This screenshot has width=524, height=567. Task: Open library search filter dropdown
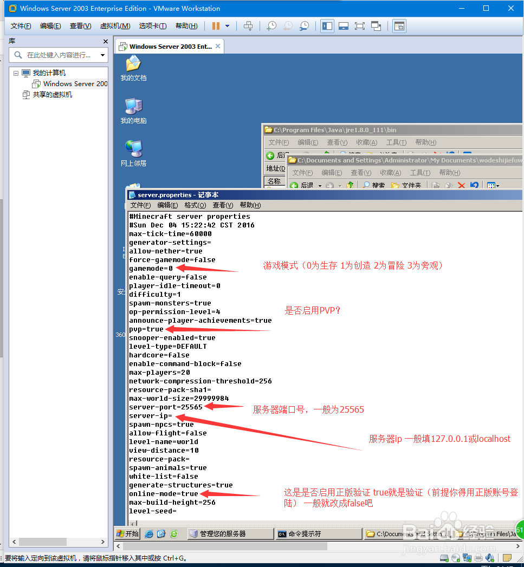click(x=103, y=55)
